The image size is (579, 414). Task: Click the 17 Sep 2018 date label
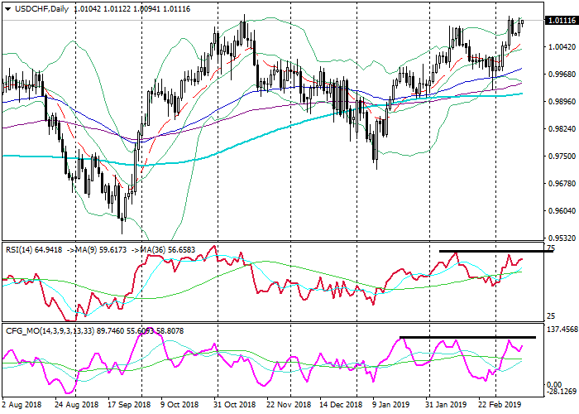[129, 405]
